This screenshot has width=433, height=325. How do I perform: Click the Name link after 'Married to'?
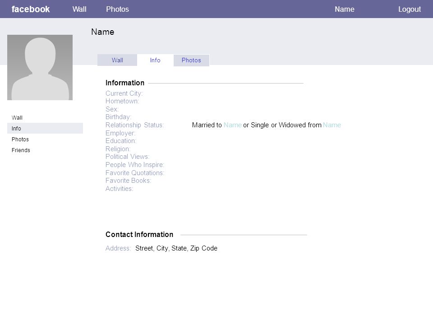[x=233, y=125]
